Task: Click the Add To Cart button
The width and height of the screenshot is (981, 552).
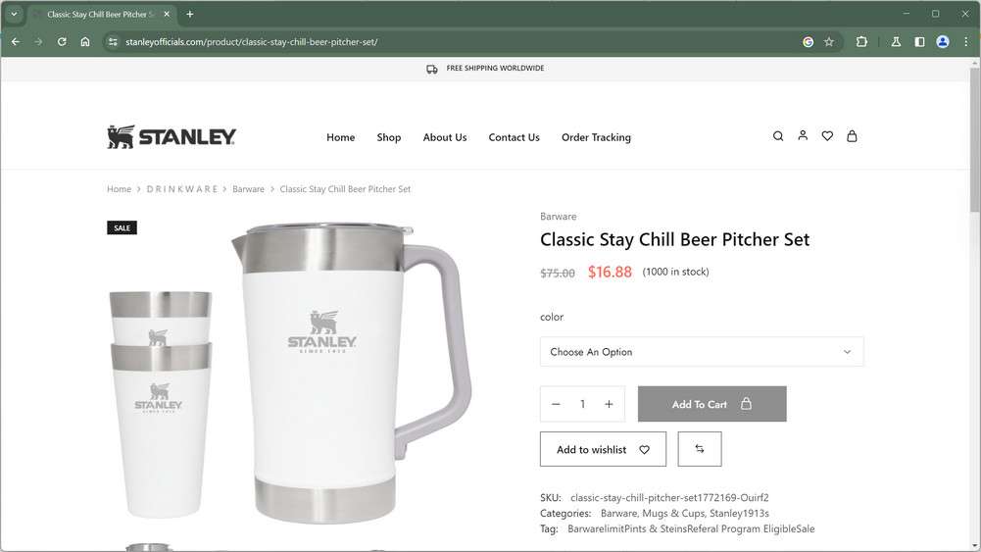Action: coord(711,404)
